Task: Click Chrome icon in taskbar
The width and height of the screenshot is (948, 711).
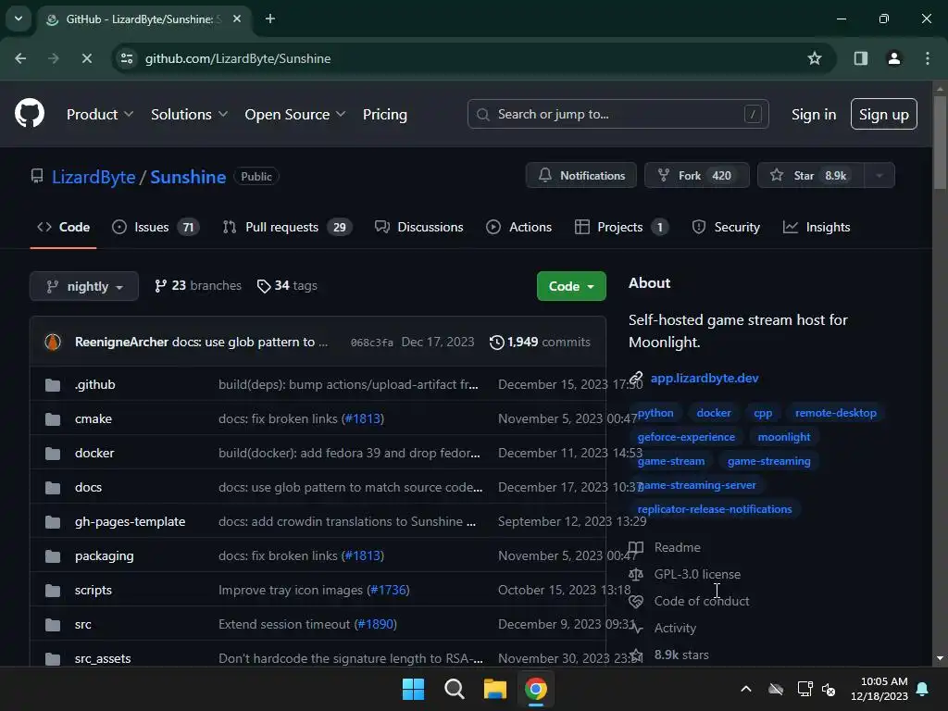Action: pyautogui.click(x=536, y=689)
